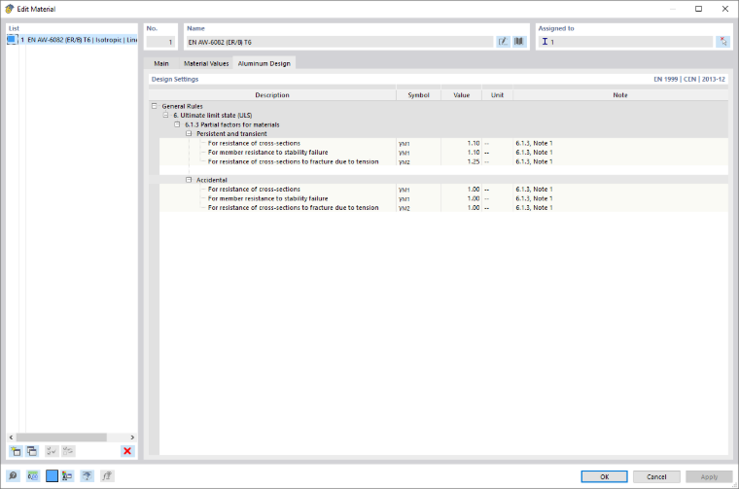This screenshot has width=739, height=489.
Task: Click the function formula icon at bottom
Action: (x=107, y=475)
